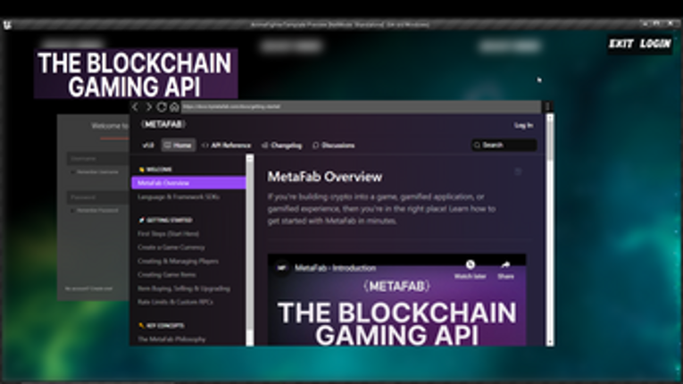This screenshot has width=683, height=384.
Task: Switch to the API Reference tab
Action: tap(227, 146)
